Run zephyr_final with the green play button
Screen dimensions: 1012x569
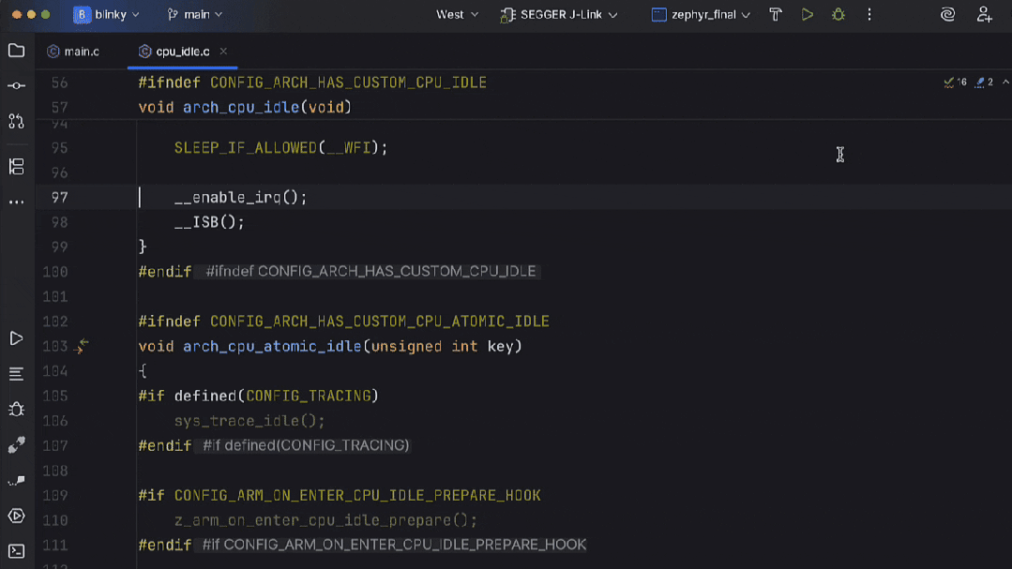pos(807,15)
